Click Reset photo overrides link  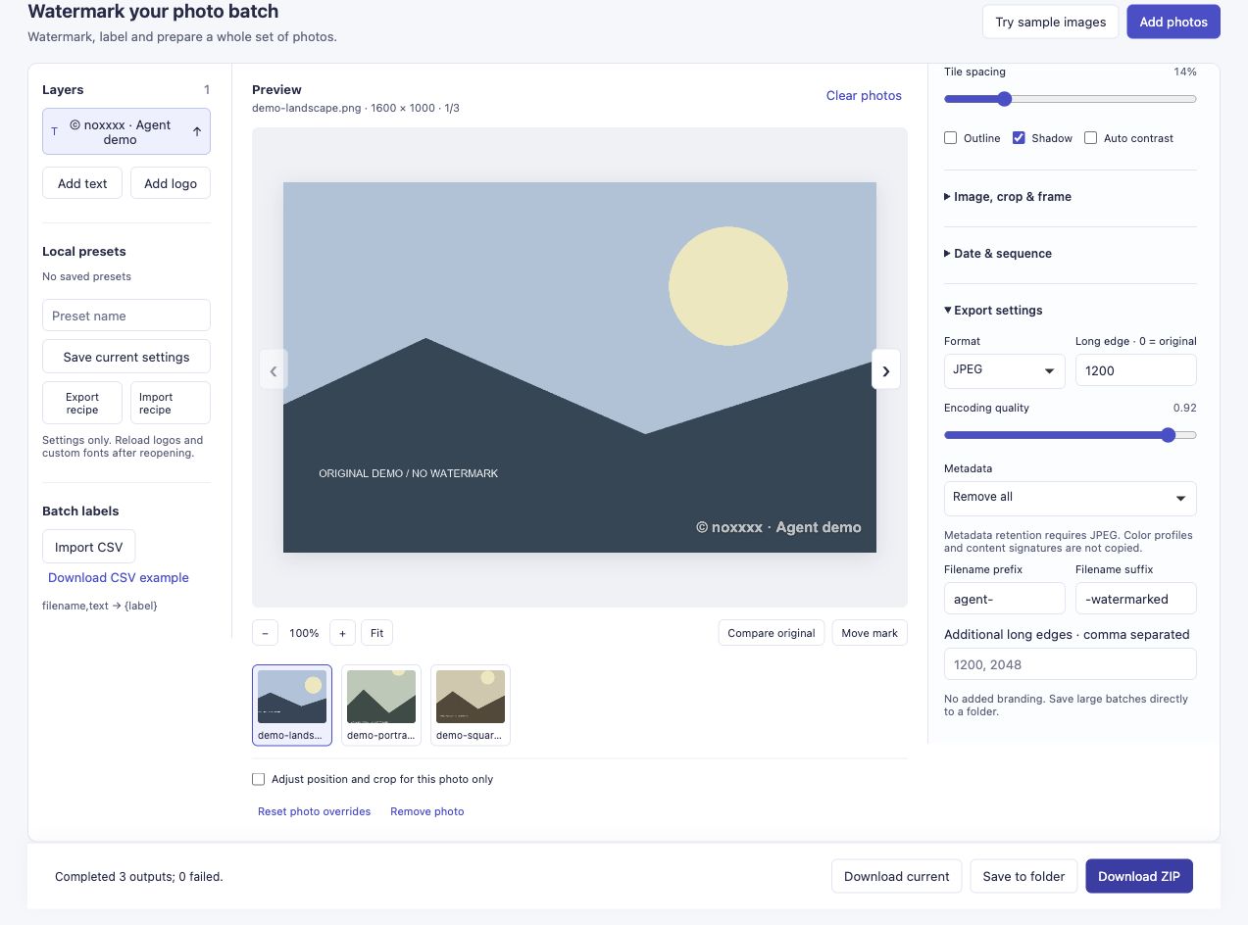pos(314,811)
